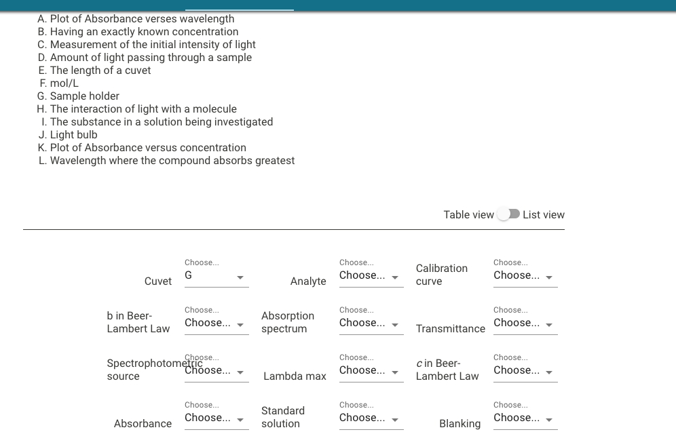
Task: Click the 'Lambda max' term label
Action: [295, 376]
